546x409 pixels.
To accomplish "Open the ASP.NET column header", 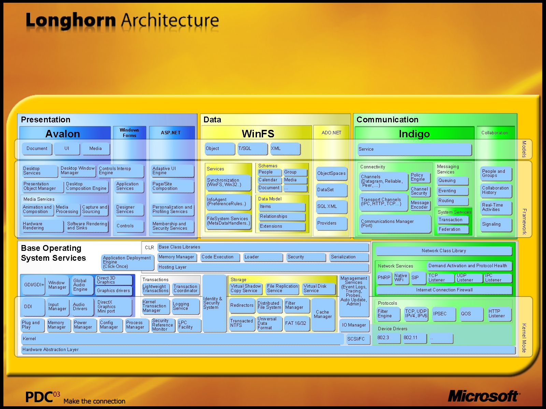I will [171, 133].
